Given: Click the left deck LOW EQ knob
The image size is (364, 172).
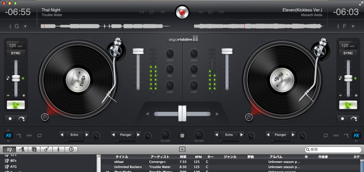Looking at the screenshot, I should 170,85.
